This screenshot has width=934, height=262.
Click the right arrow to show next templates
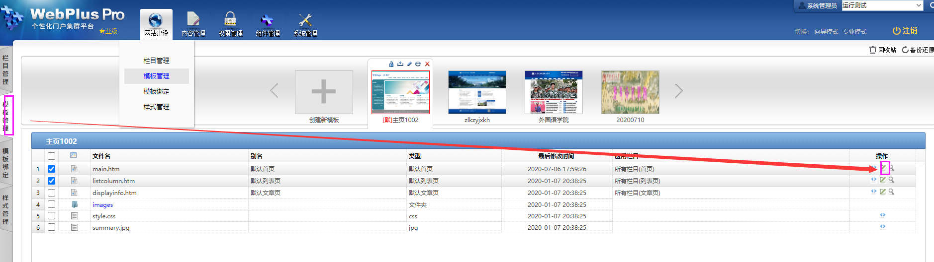[x=679, y=91]
